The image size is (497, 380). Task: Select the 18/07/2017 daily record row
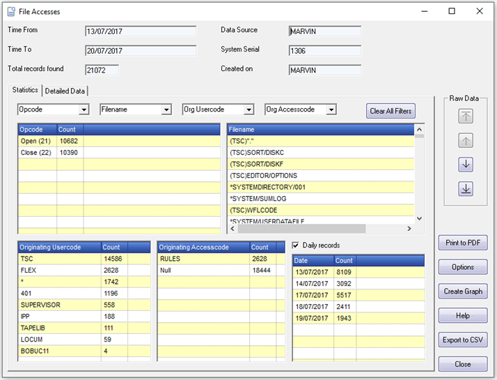[x=358, y=307]
